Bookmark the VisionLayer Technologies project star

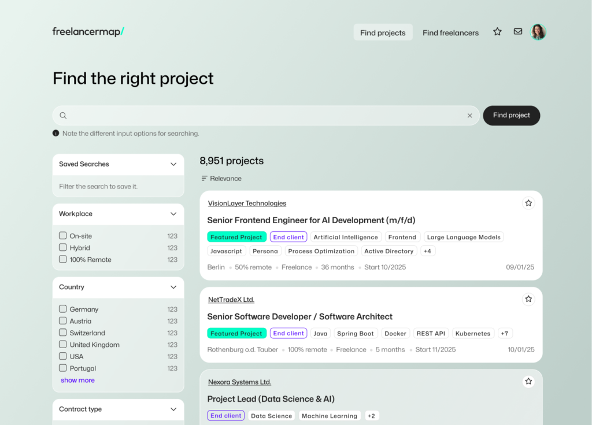[528, 203]
